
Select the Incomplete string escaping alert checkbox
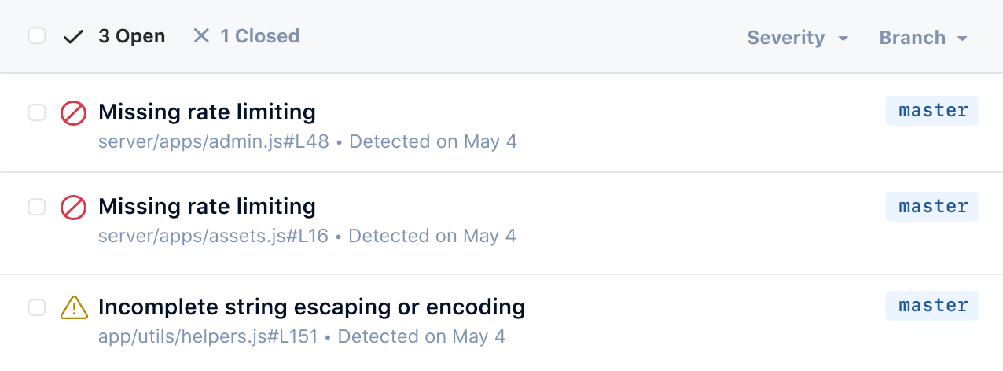37,307
